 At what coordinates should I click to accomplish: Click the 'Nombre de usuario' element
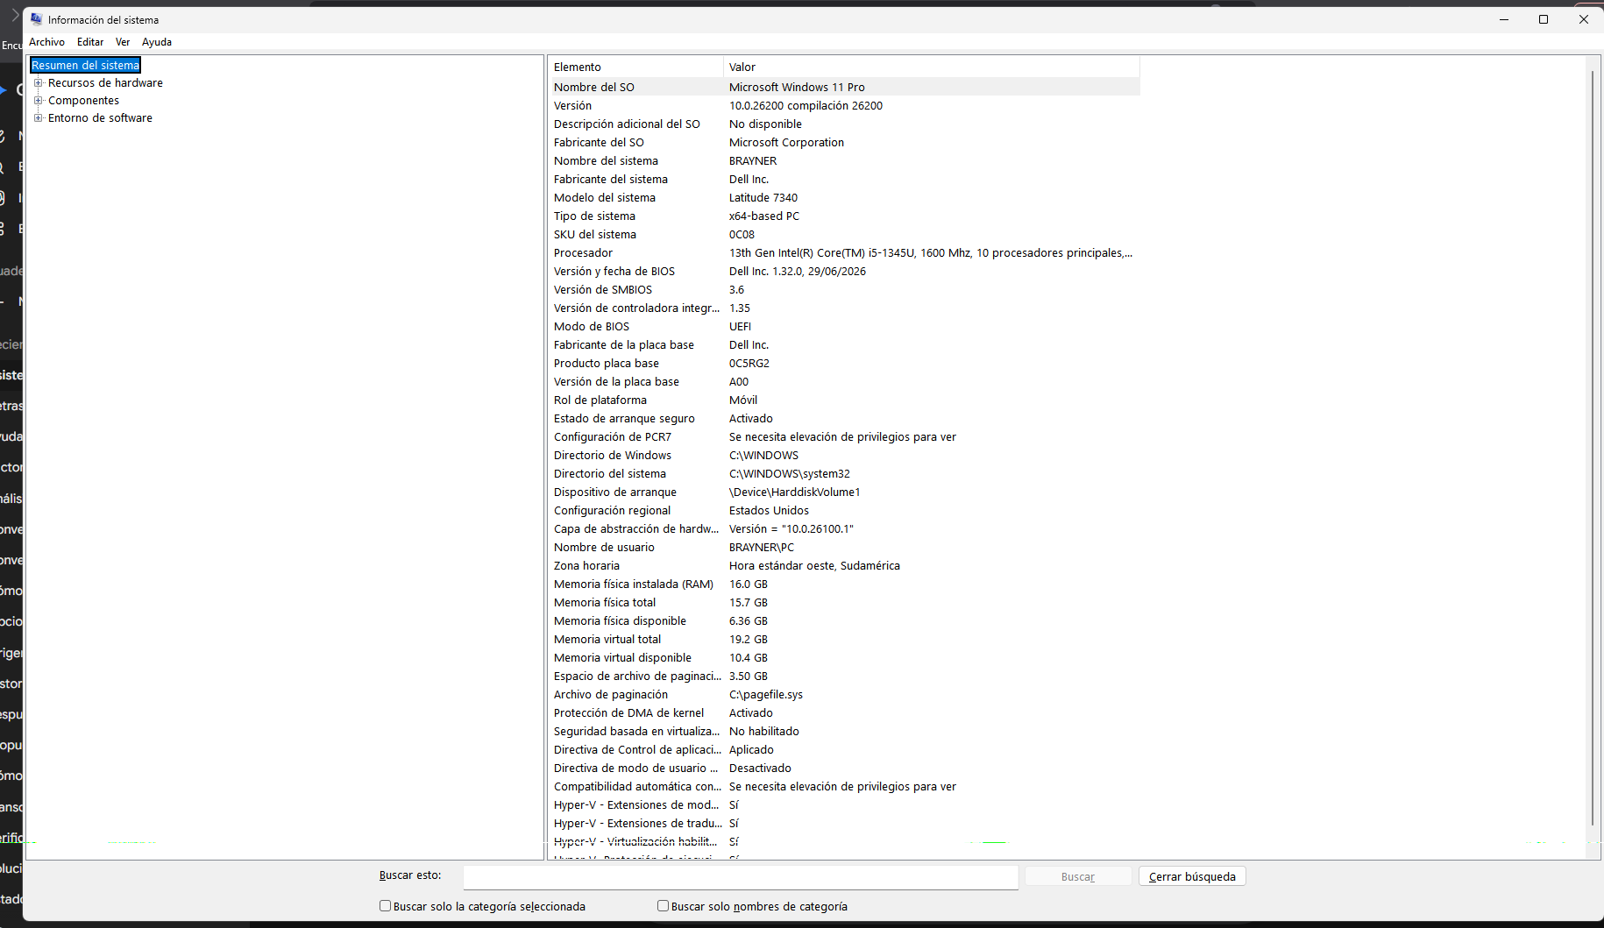[x=604, y=547]
